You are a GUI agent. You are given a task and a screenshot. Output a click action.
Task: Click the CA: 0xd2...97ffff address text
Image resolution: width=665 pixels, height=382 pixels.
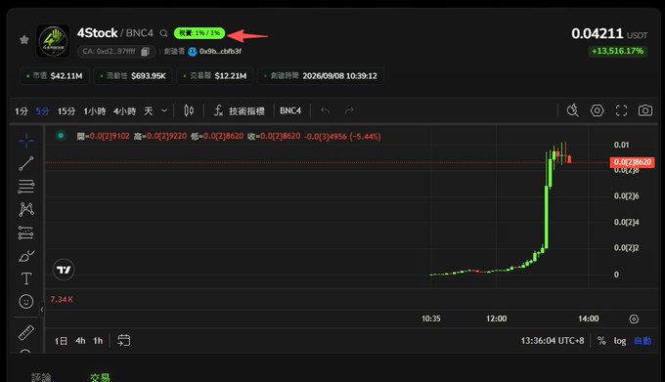[x=109, y=51]
